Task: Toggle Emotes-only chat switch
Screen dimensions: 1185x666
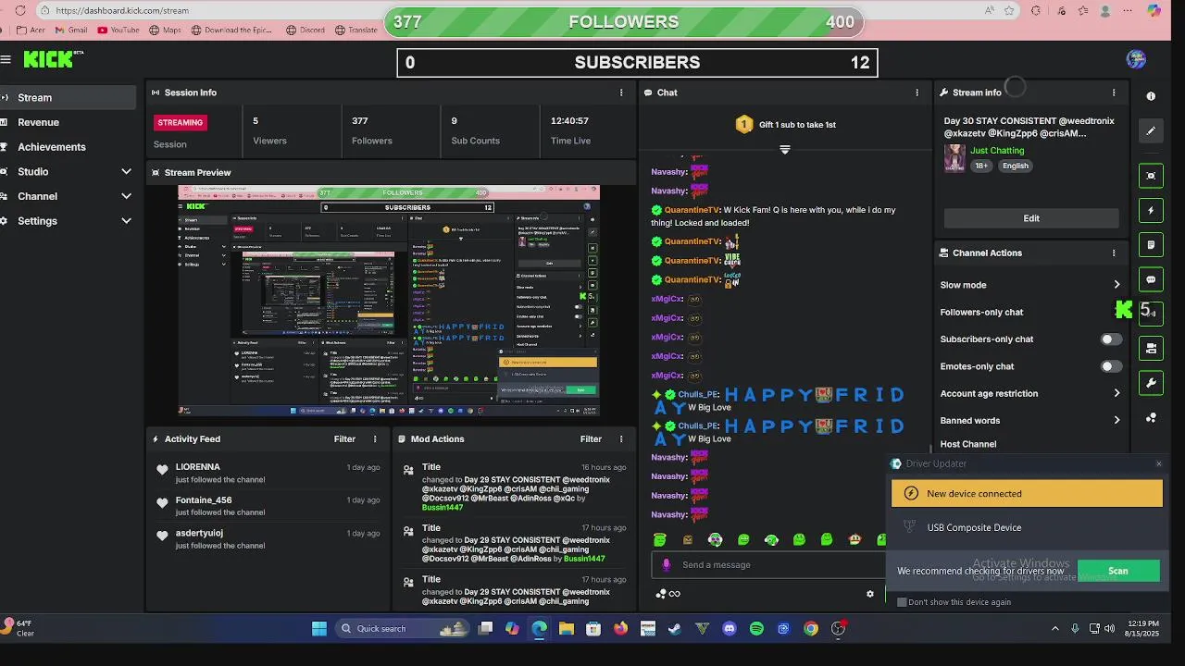Action: coord(1111,366)
